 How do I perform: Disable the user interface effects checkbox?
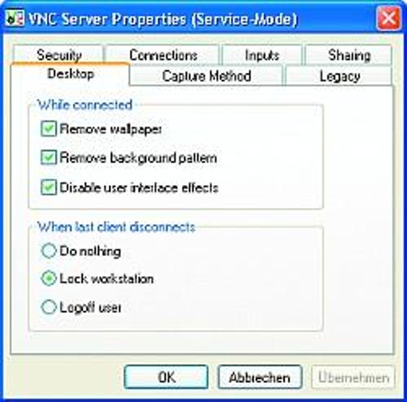tap(49, 187)
